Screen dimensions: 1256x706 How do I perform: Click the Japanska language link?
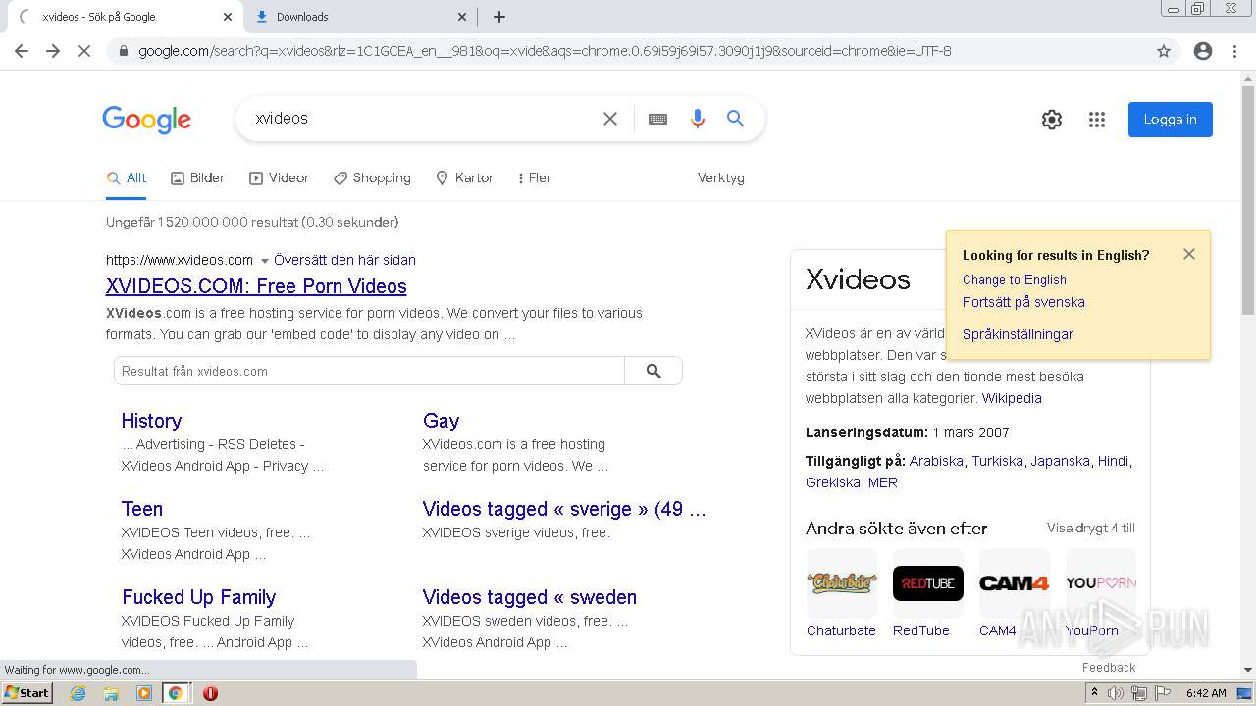pyautogui.click(x=1060, y=461)
